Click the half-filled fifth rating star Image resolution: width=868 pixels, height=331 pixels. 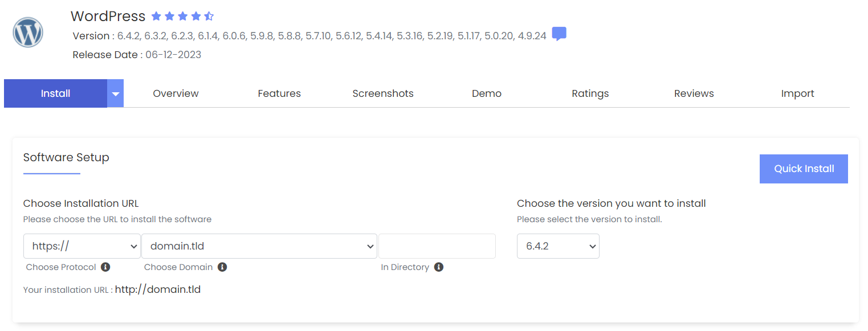(x=209, y=17)
